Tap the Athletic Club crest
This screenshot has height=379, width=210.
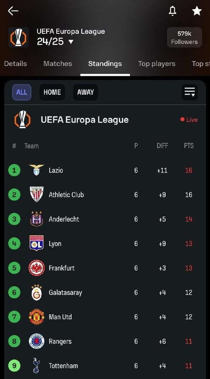pos(37,194)
